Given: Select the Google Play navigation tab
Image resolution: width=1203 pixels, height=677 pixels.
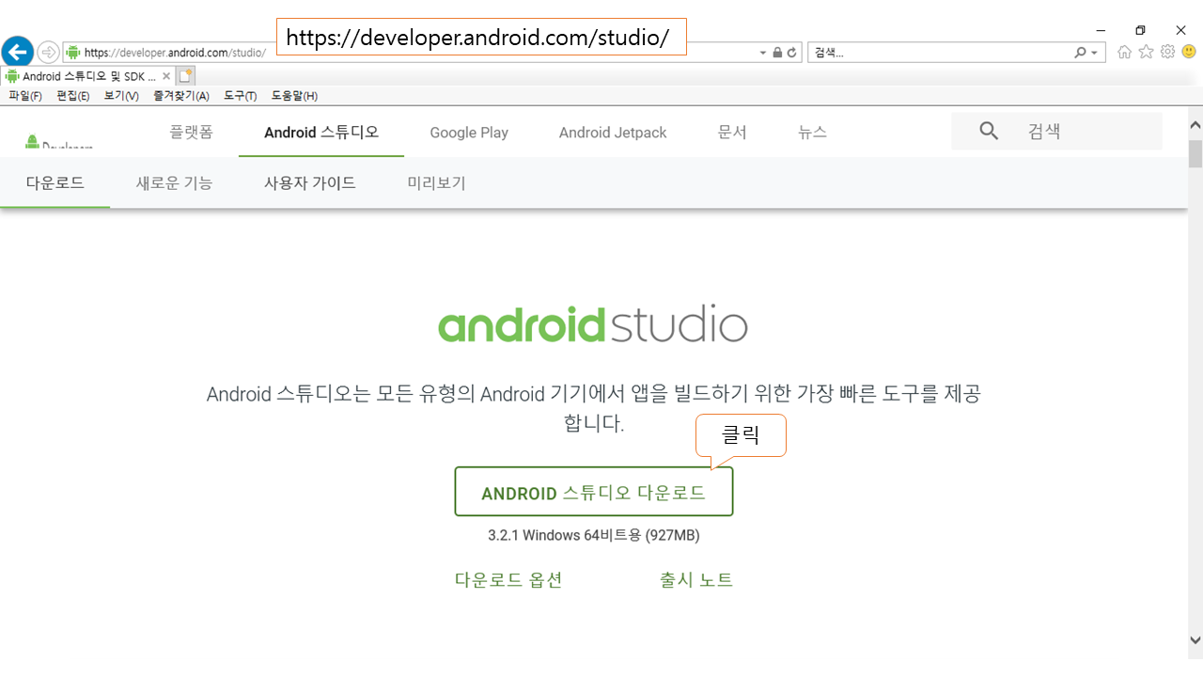Looking at the screenshot, I should [469, 133].
